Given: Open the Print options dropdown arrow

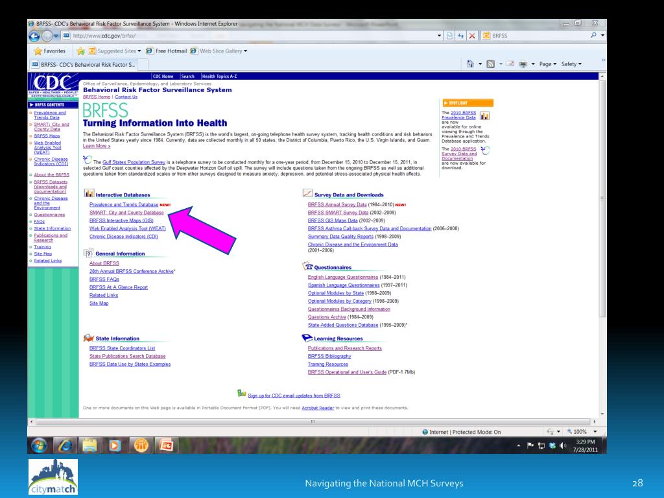Looking at the screenshot, I should 533,64.
